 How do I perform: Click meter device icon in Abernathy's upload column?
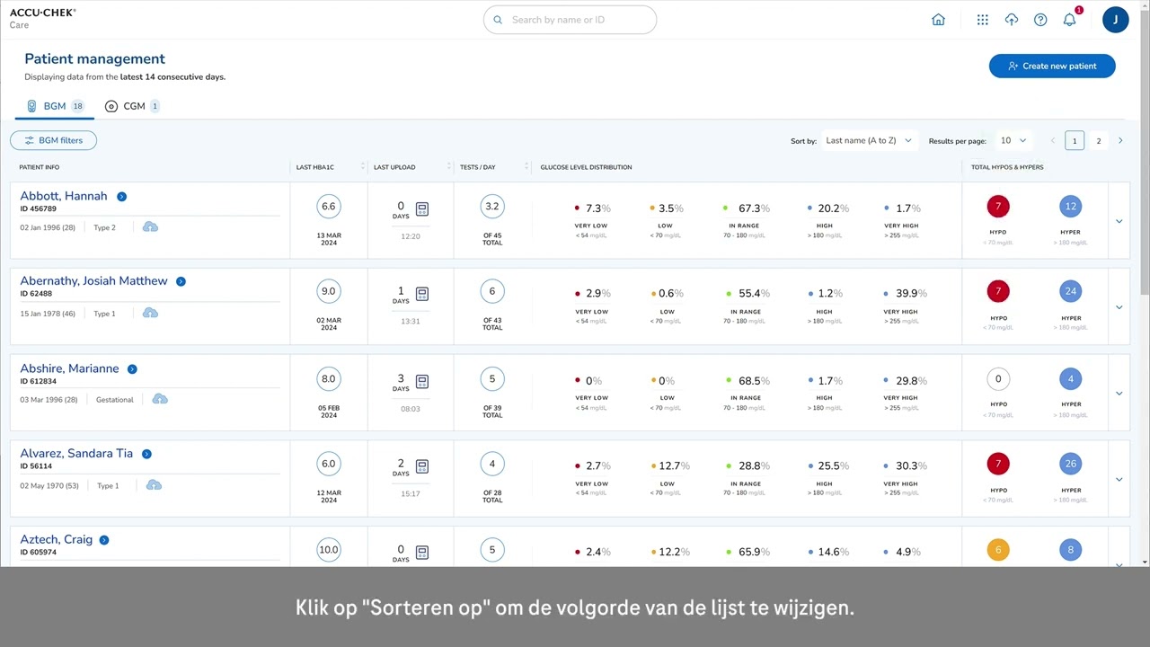click(x=422, y=294)
